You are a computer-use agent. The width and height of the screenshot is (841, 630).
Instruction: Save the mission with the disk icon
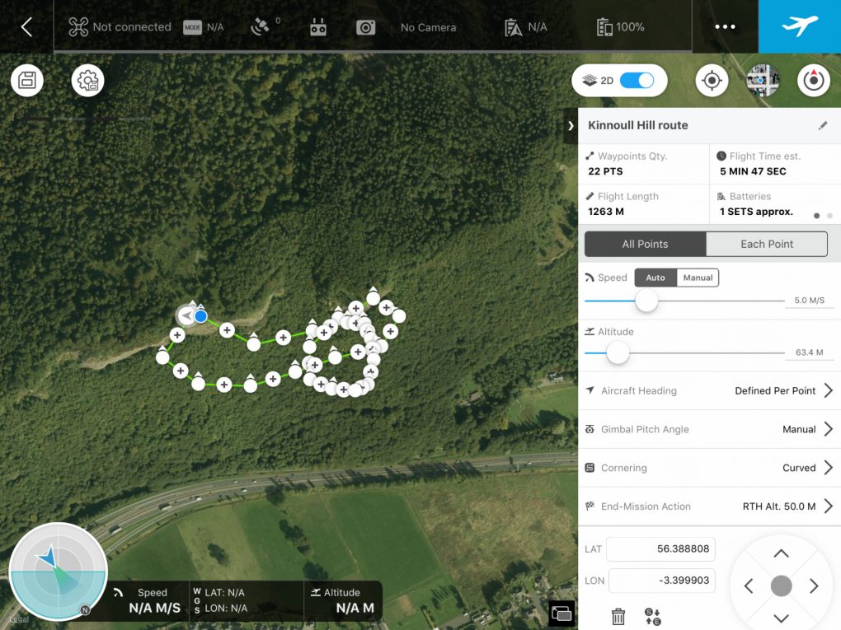[x=27, y=81]
